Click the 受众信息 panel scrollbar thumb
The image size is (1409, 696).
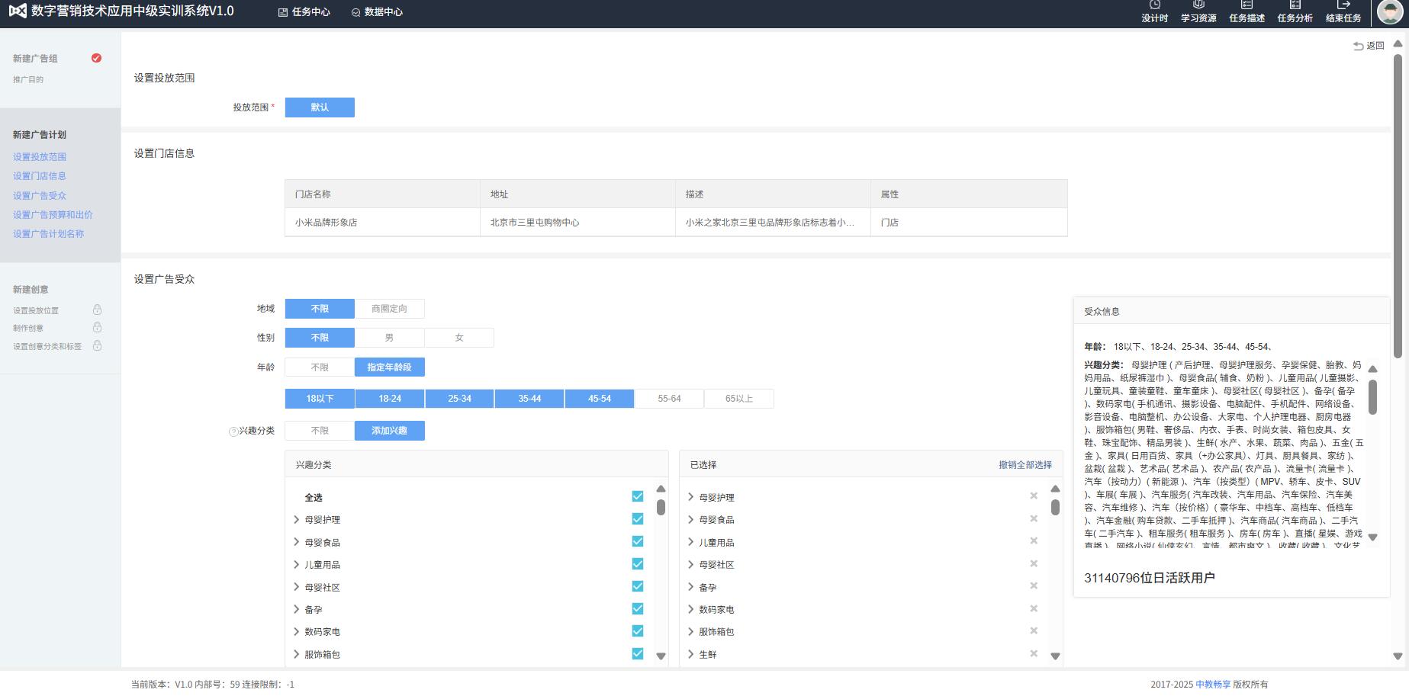pos(1372,397)
